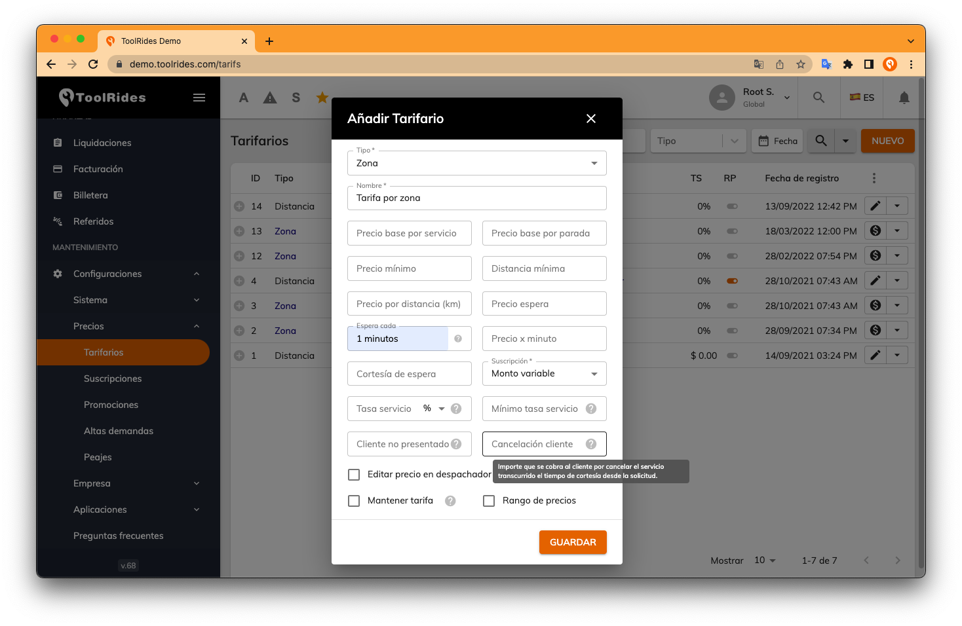
Task: Check the Rango de precios checkbox
Action: [x=489, y=501]
